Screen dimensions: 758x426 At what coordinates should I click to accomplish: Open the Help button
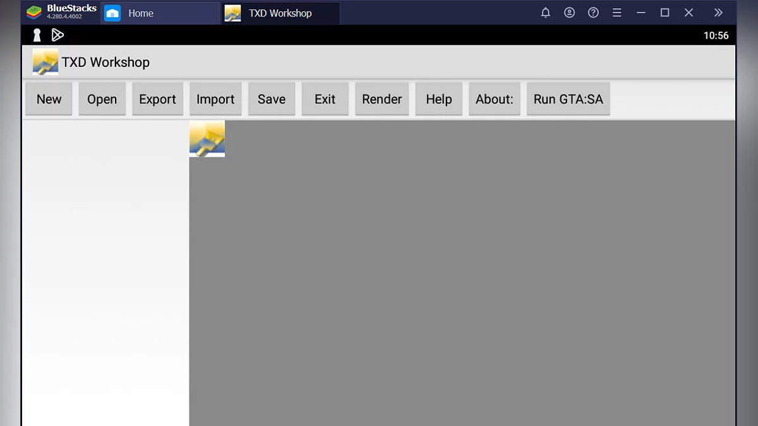pyautogui.click(x=438, y=99)
